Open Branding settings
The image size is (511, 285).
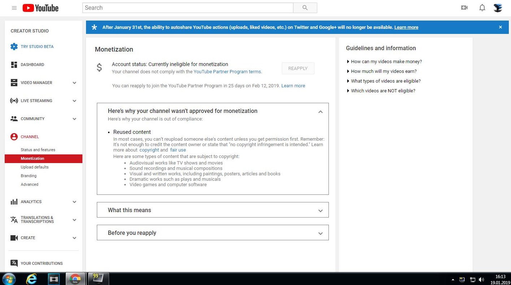[x=29, y=176]
